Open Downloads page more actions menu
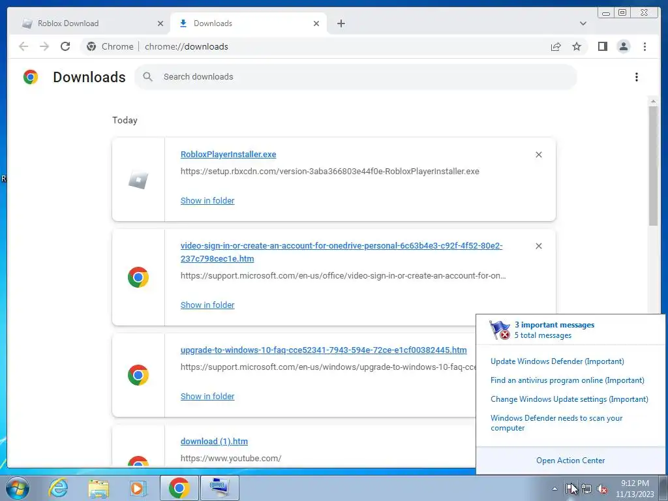Viewport: 668px width, 501px height. click(637, 77)
